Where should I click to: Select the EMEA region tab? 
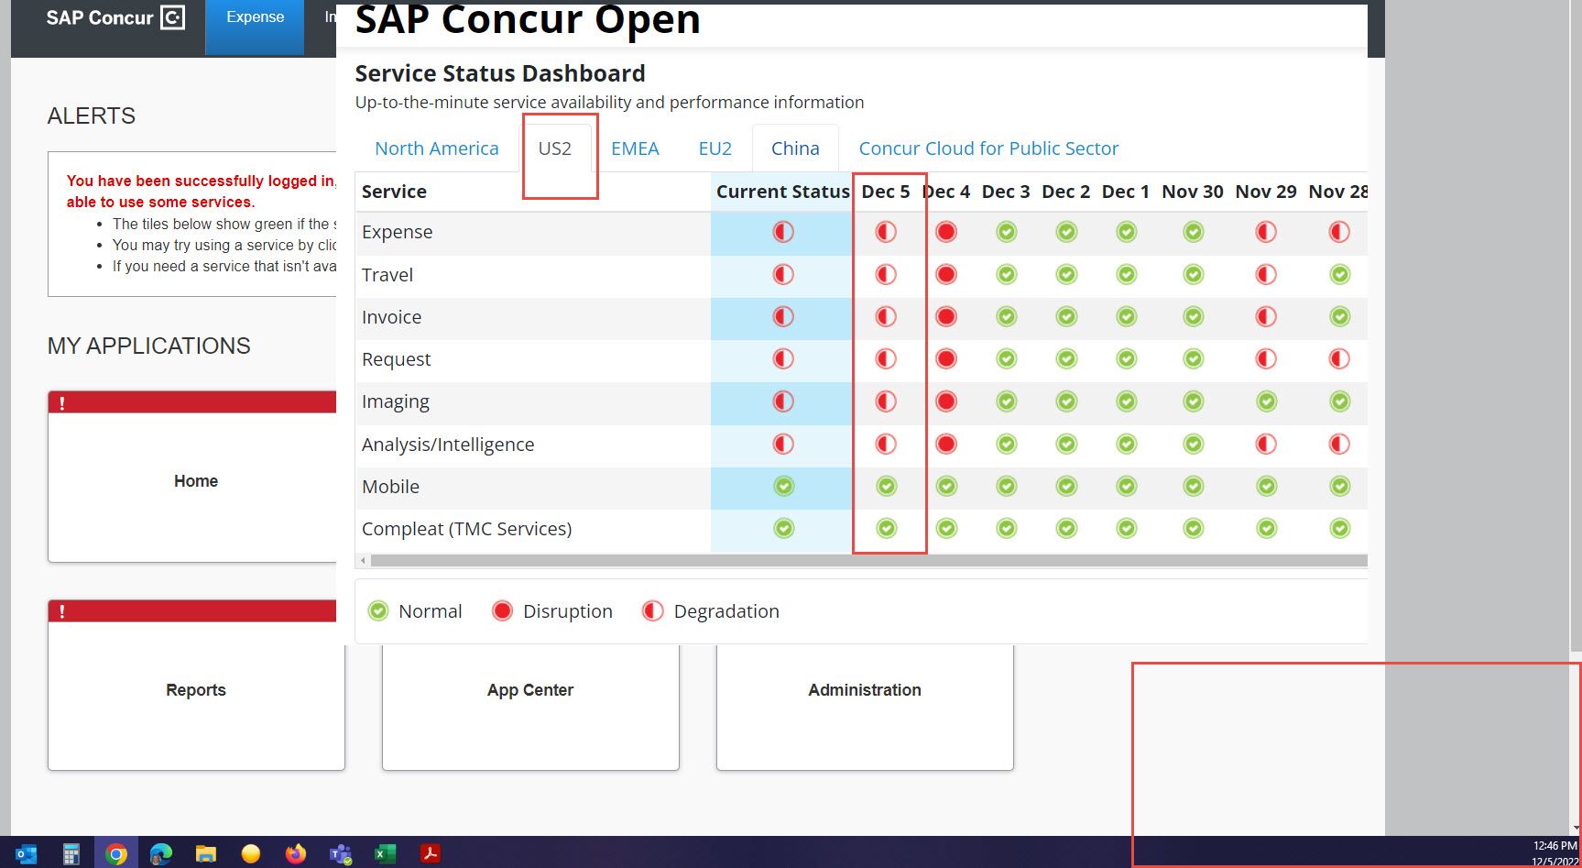[635, 148]
